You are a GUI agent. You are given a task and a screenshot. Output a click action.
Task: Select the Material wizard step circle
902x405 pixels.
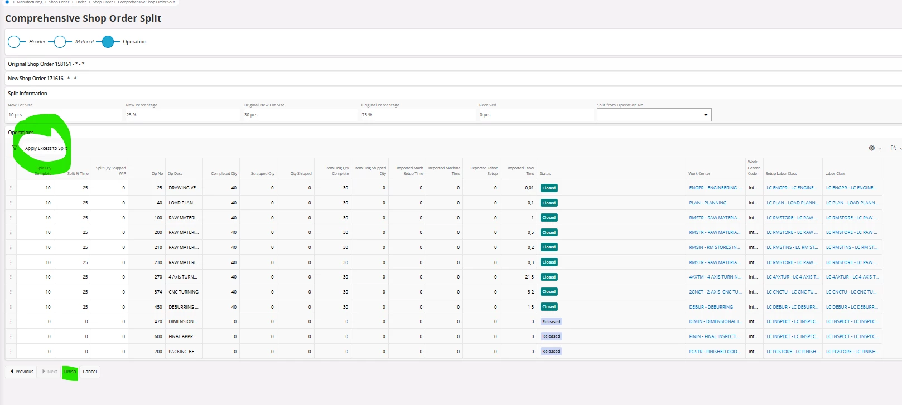60,42
